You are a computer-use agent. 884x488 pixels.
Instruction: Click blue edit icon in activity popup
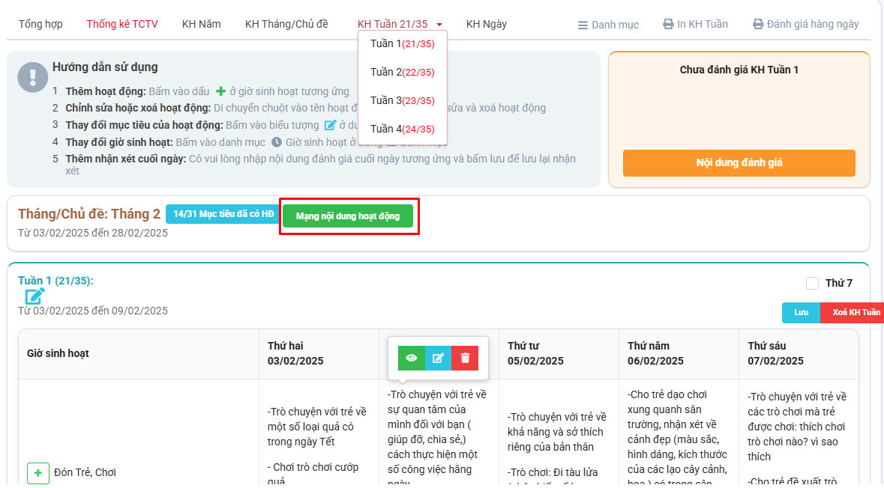tap(438, 358)
